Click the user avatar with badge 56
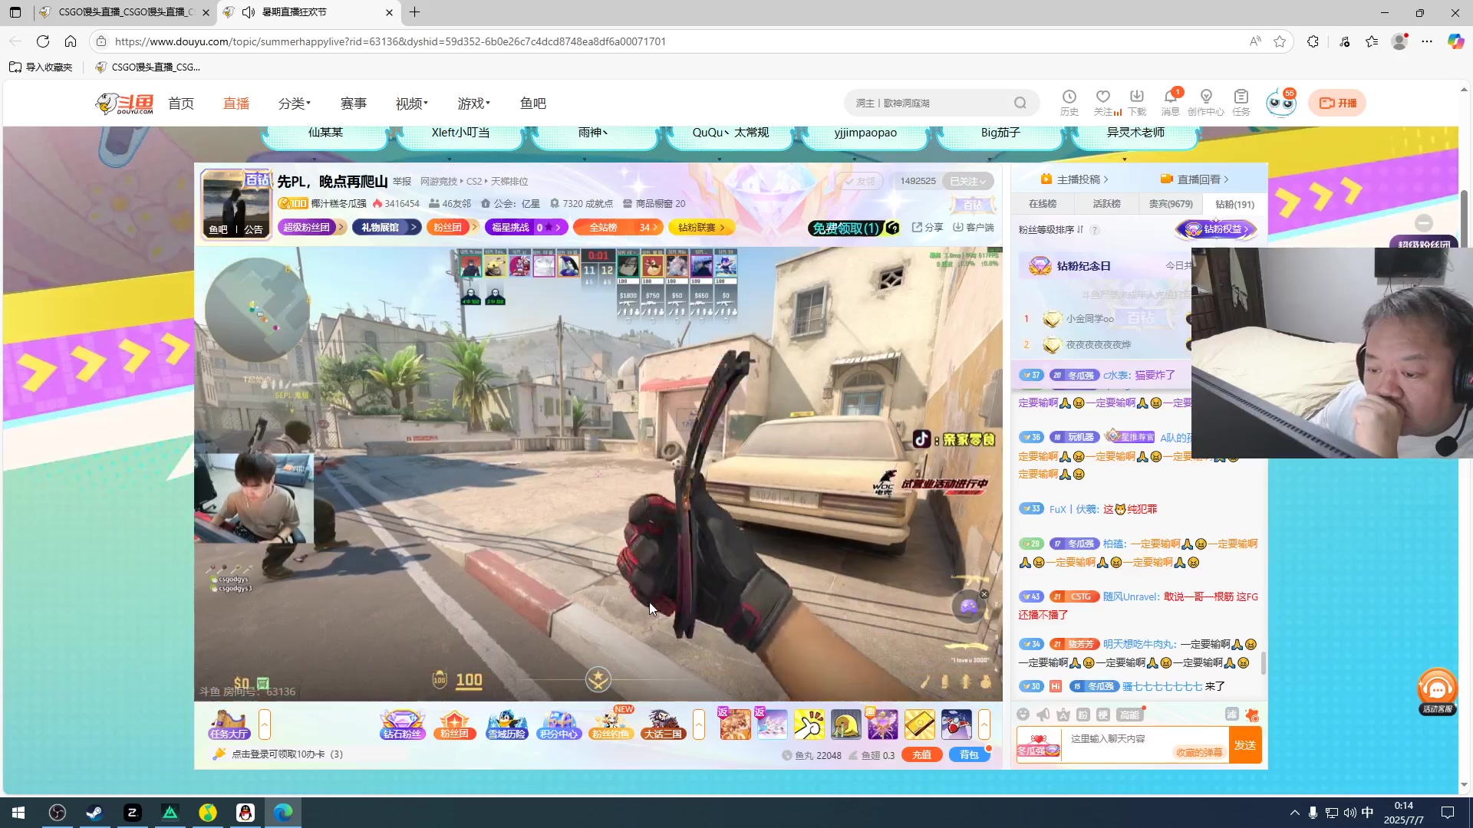Image resolution: width=1473 pixels, height=828 pixels. [1280, 103]
